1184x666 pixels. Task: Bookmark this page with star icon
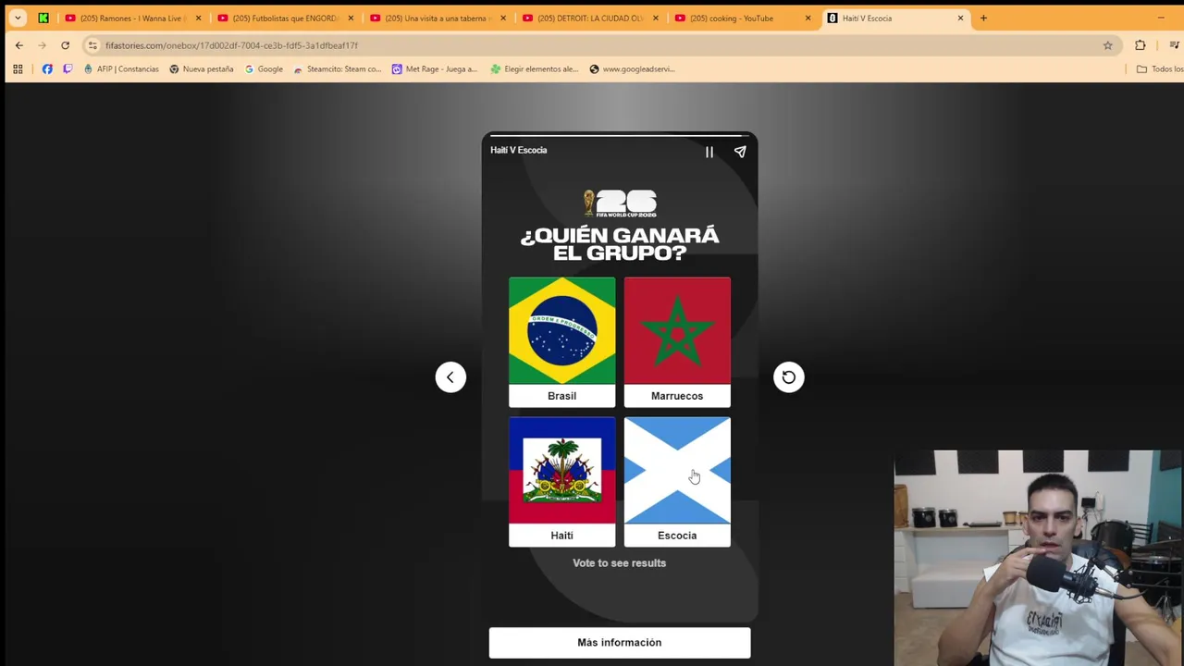[x=1107, y=45]
